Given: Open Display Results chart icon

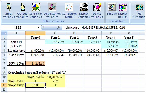Looking at the screenshot, I should pos(123,7).
